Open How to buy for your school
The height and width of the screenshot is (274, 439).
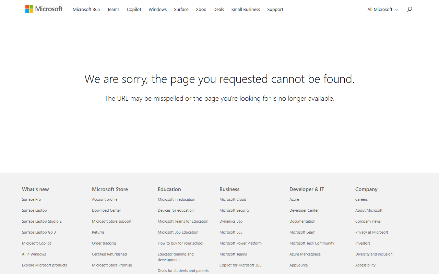point(180,243)
